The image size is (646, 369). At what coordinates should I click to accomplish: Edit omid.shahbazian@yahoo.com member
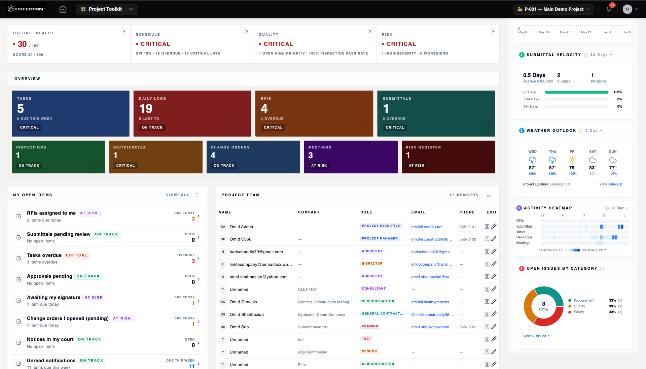(x=494, y=276)
